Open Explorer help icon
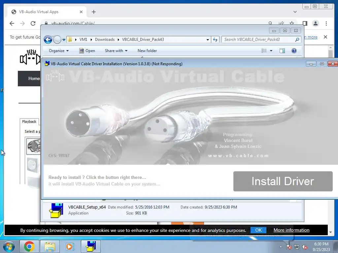 [x=294, y=50]
